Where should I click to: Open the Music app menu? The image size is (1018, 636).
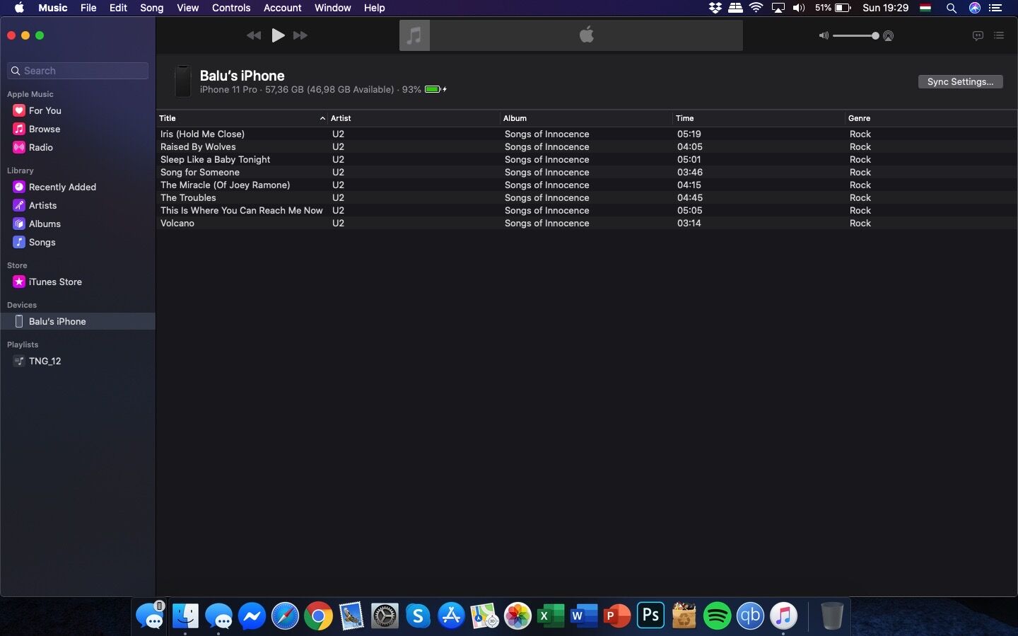point(53,8)
